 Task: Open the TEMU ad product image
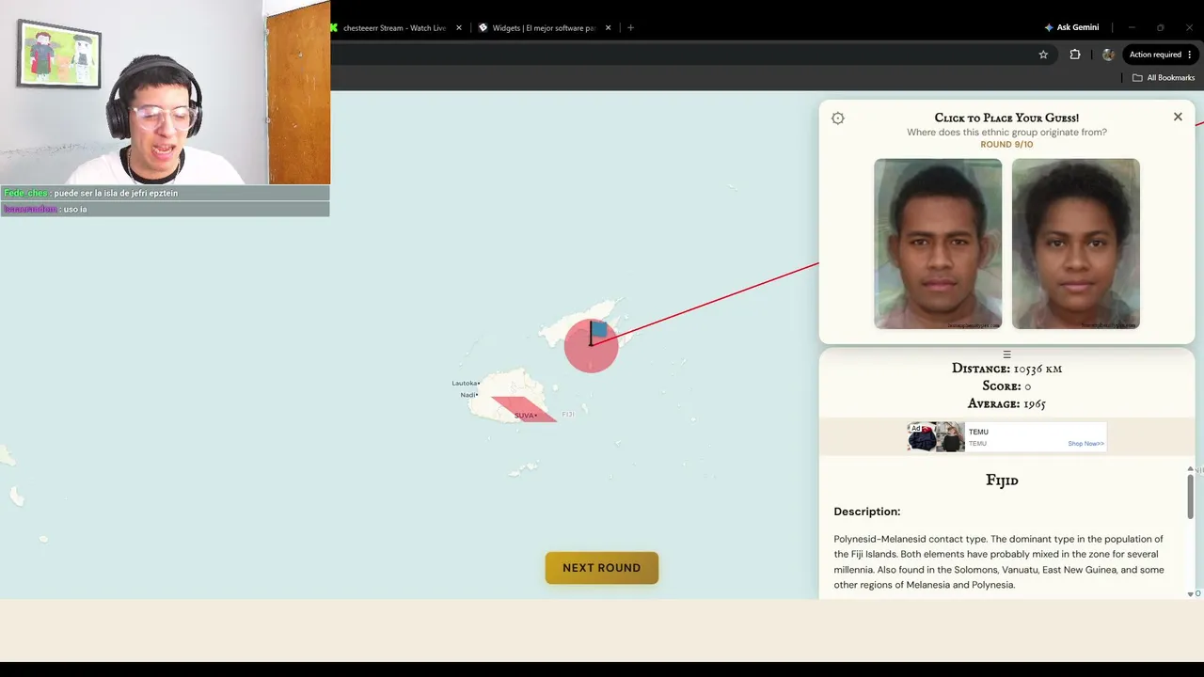[x=936, y=437]
